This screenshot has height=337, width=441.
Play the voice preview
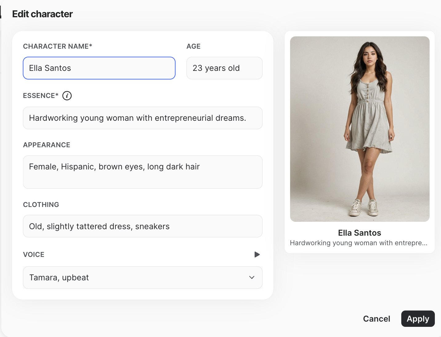257,254
